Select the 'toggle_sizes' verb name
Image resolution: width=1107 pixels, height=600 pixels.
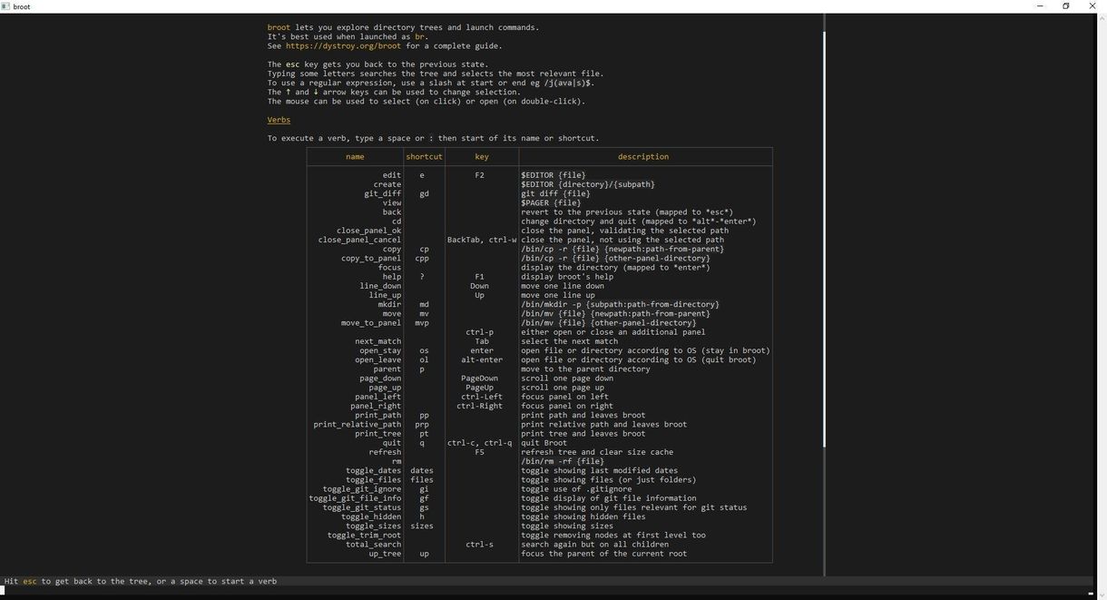point(373,526)
